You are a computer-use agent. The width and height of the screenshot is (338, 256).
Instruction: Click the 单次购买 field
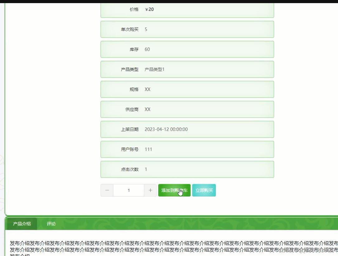coord(187,29)
